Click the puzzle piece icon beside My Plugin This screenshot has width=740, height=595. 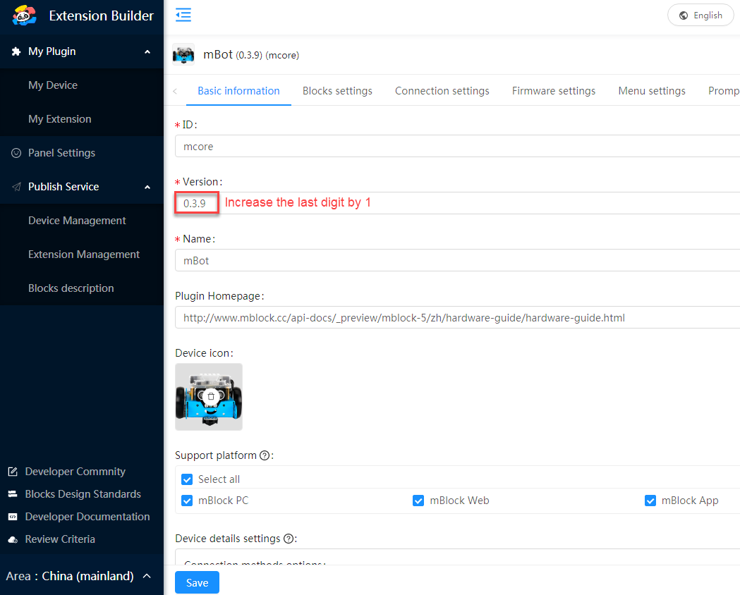16,51
